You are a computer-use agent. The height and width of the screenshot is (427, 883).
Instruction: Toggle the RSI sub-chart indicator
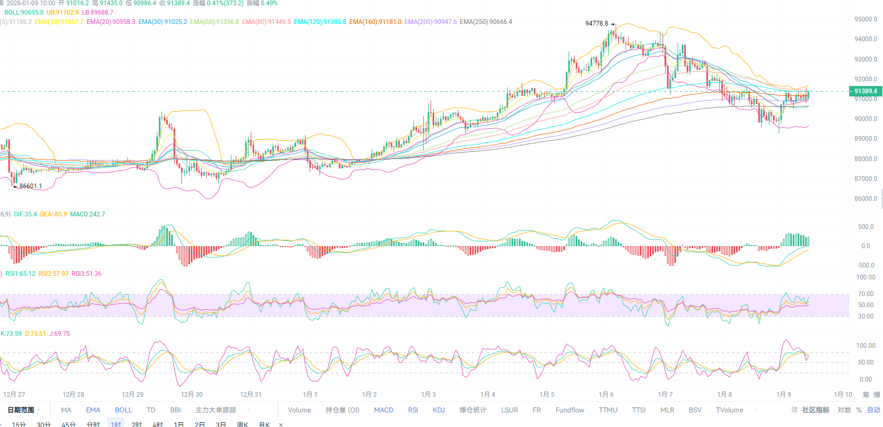(413, 410)
